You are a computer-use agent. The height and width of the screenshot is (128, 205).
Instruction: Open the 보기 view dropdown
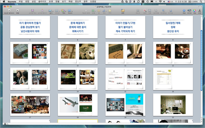click(x=51, y=12)
